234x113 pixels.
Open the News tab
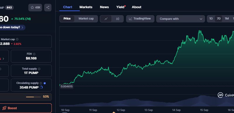pyautogui.click(x=104, y=7)
